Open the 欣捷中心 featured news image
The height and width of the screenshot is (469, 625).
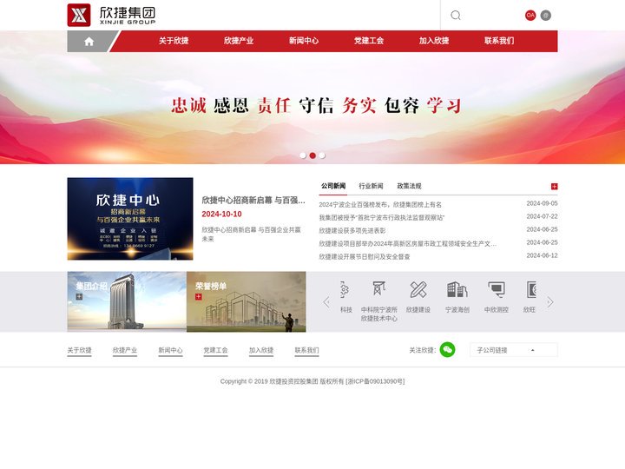pyautogui.click(x=130, y=219)
